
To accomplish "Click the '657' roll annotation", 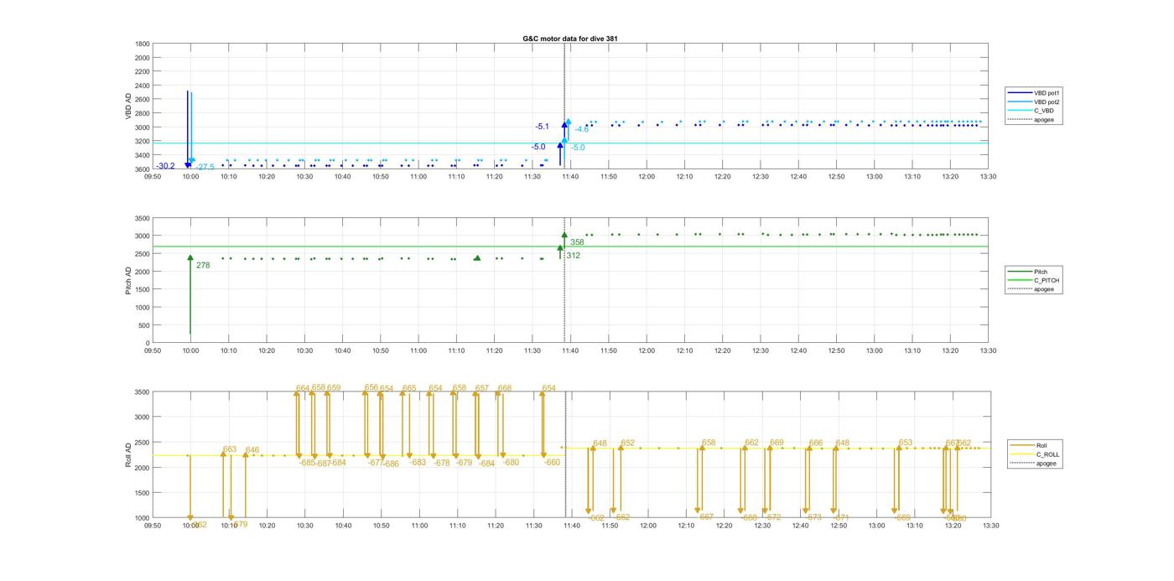I will coord(482,388).
